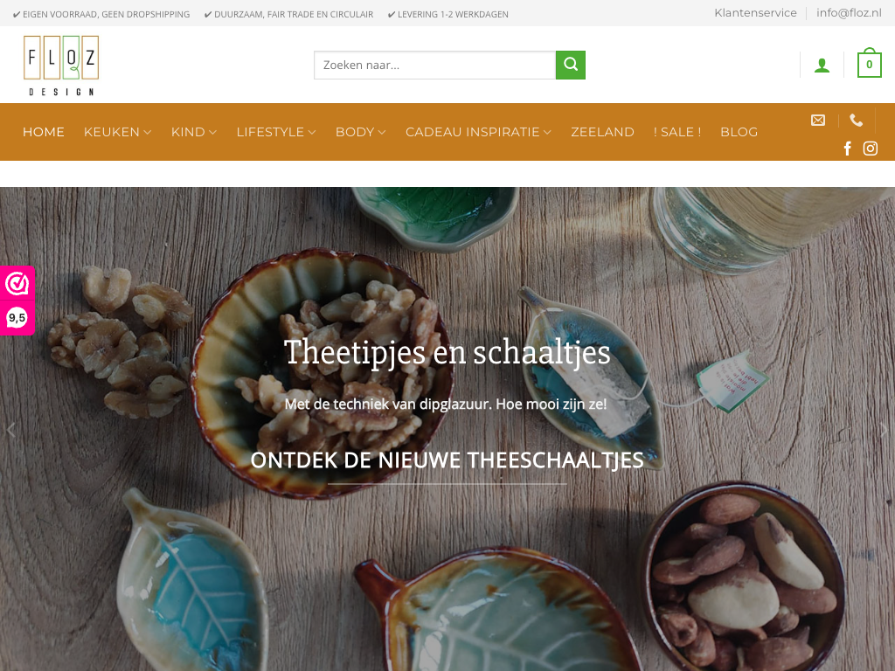Expand the BODY dropdown menu
This screenshot has height=671, width=895.
(361, 132)
